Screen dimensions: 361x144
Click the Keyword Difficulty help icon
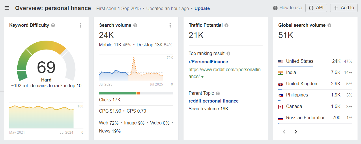click(53, 25)
